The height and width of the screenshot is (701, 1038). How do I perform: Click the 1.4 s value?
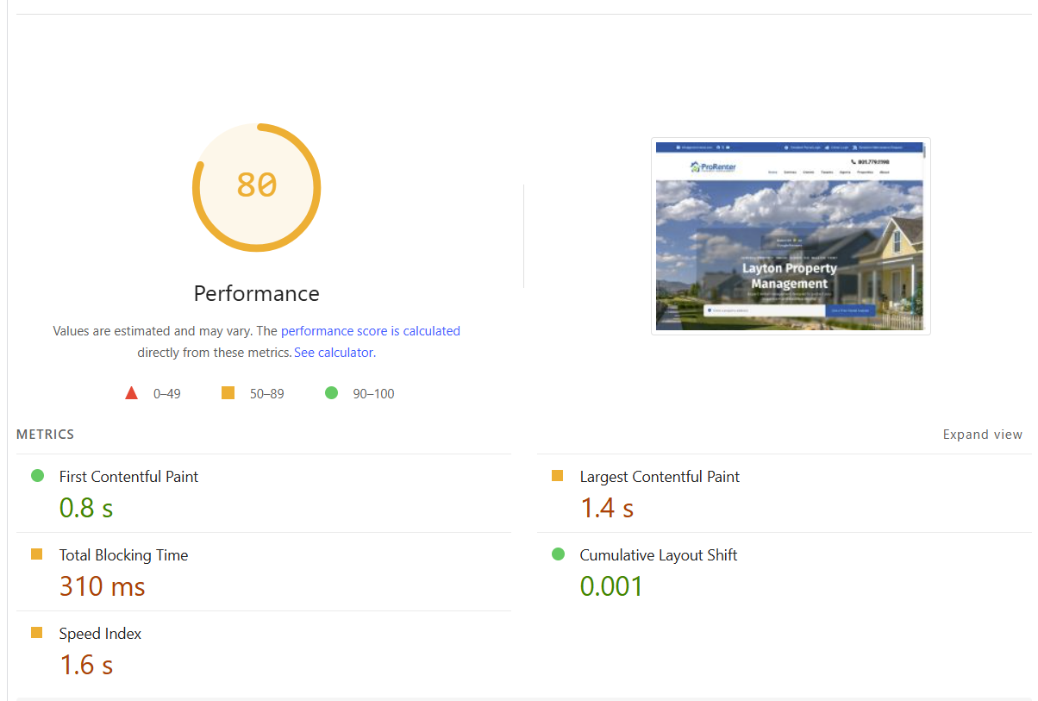click(x=607, y=508)
